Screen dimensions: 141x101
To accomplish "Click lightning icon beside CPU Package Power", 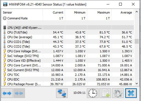I will [5, 84].
